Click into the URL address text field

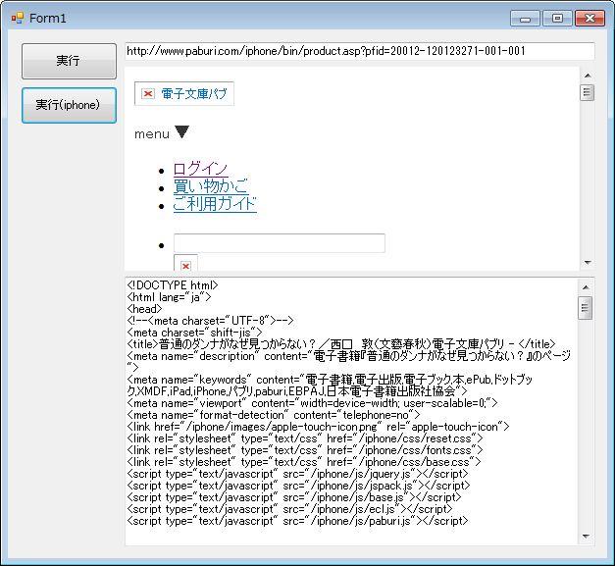tap(359, 51)
